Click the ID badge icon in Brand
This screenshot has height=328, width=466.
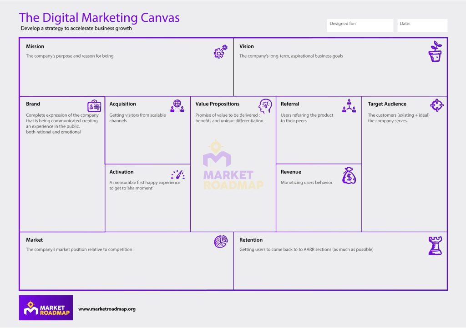coord(94,105)
